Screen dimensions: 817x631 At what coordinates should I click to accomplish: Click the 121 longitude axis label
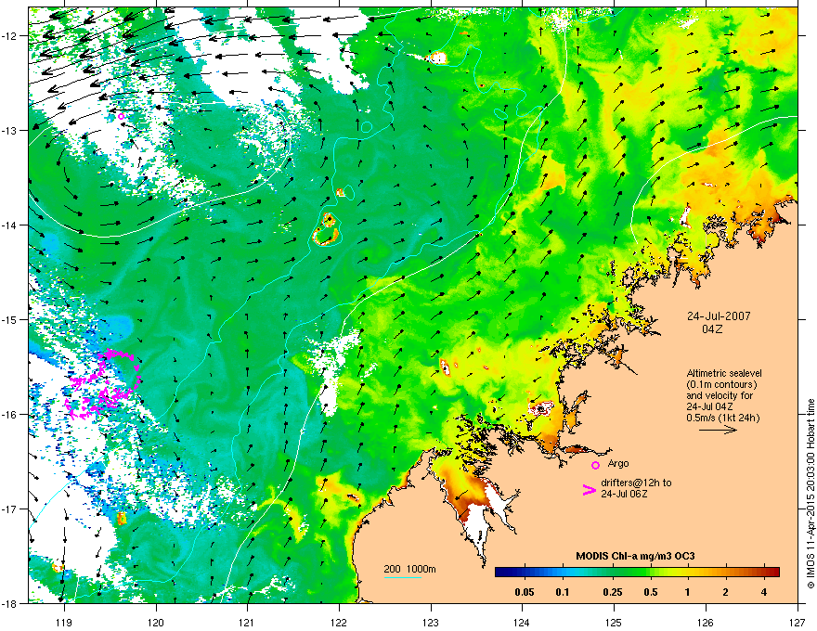pos(247,622)
